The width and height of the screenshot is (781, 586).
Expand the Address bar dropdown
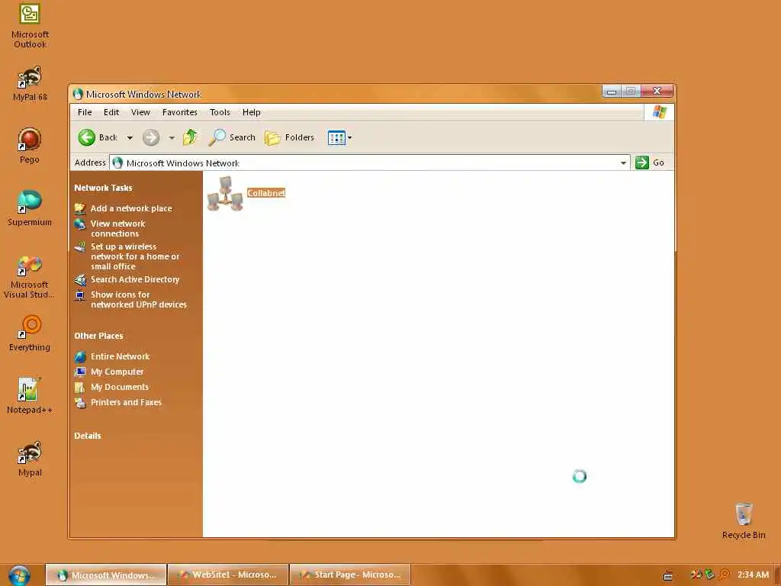623,163
